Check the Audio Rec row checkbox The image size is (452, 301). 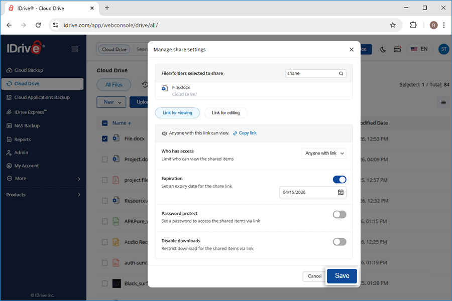(x=104, y=242)
